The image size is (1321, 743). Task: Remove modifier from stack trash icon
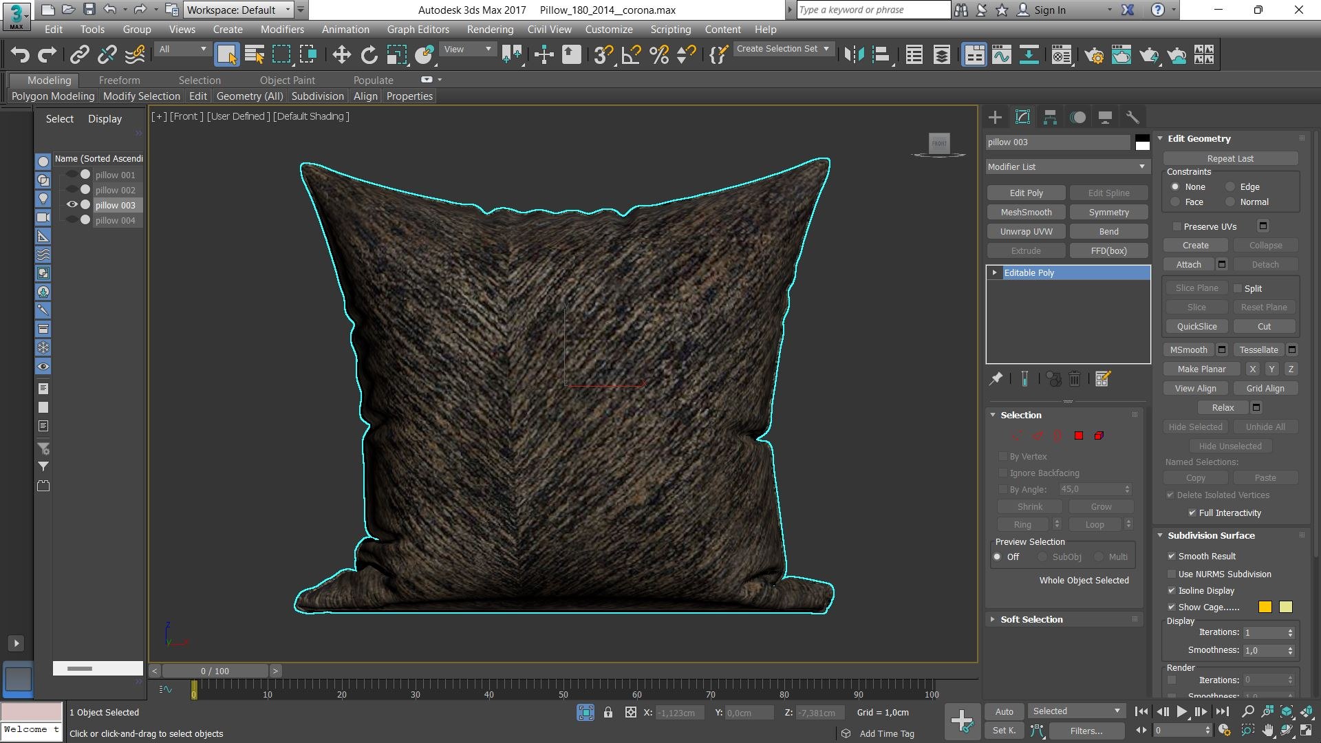tap(1075, 378)
